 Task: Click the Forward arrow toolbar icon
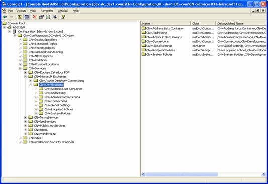(11, 17)
